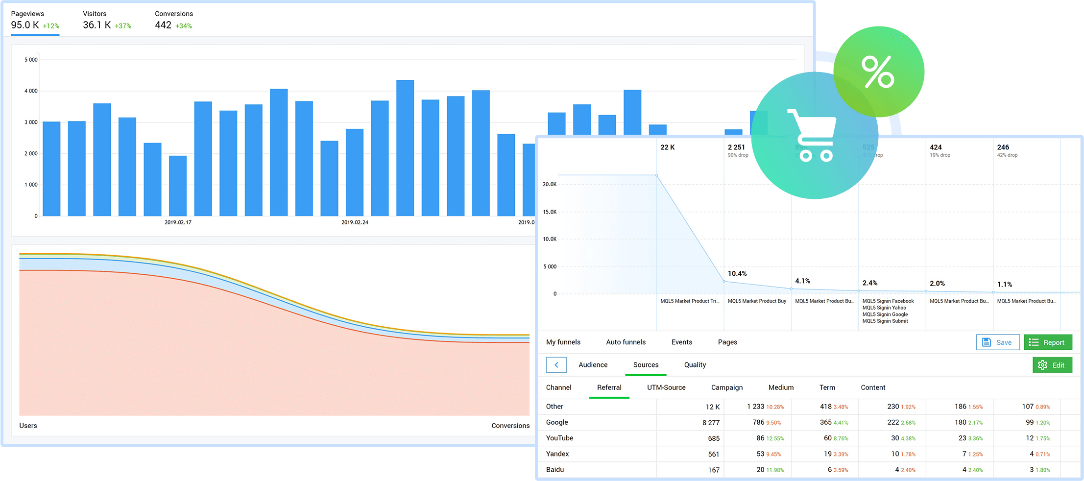Select the UTM-Source sub-tab

666,387
